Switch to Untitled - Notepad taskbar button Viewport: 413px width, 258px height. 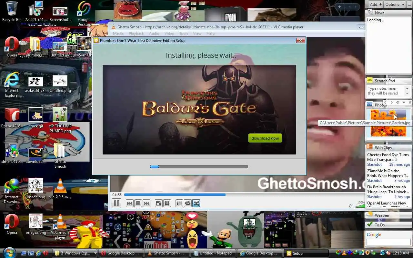[x=213, y=253]
